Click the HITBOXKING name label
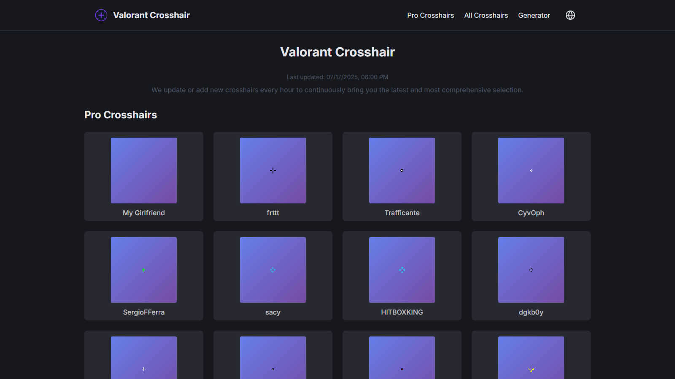 (x=402, y=312)
